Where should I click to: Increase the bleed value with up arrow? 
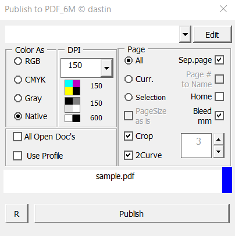[x=219, y=139]
